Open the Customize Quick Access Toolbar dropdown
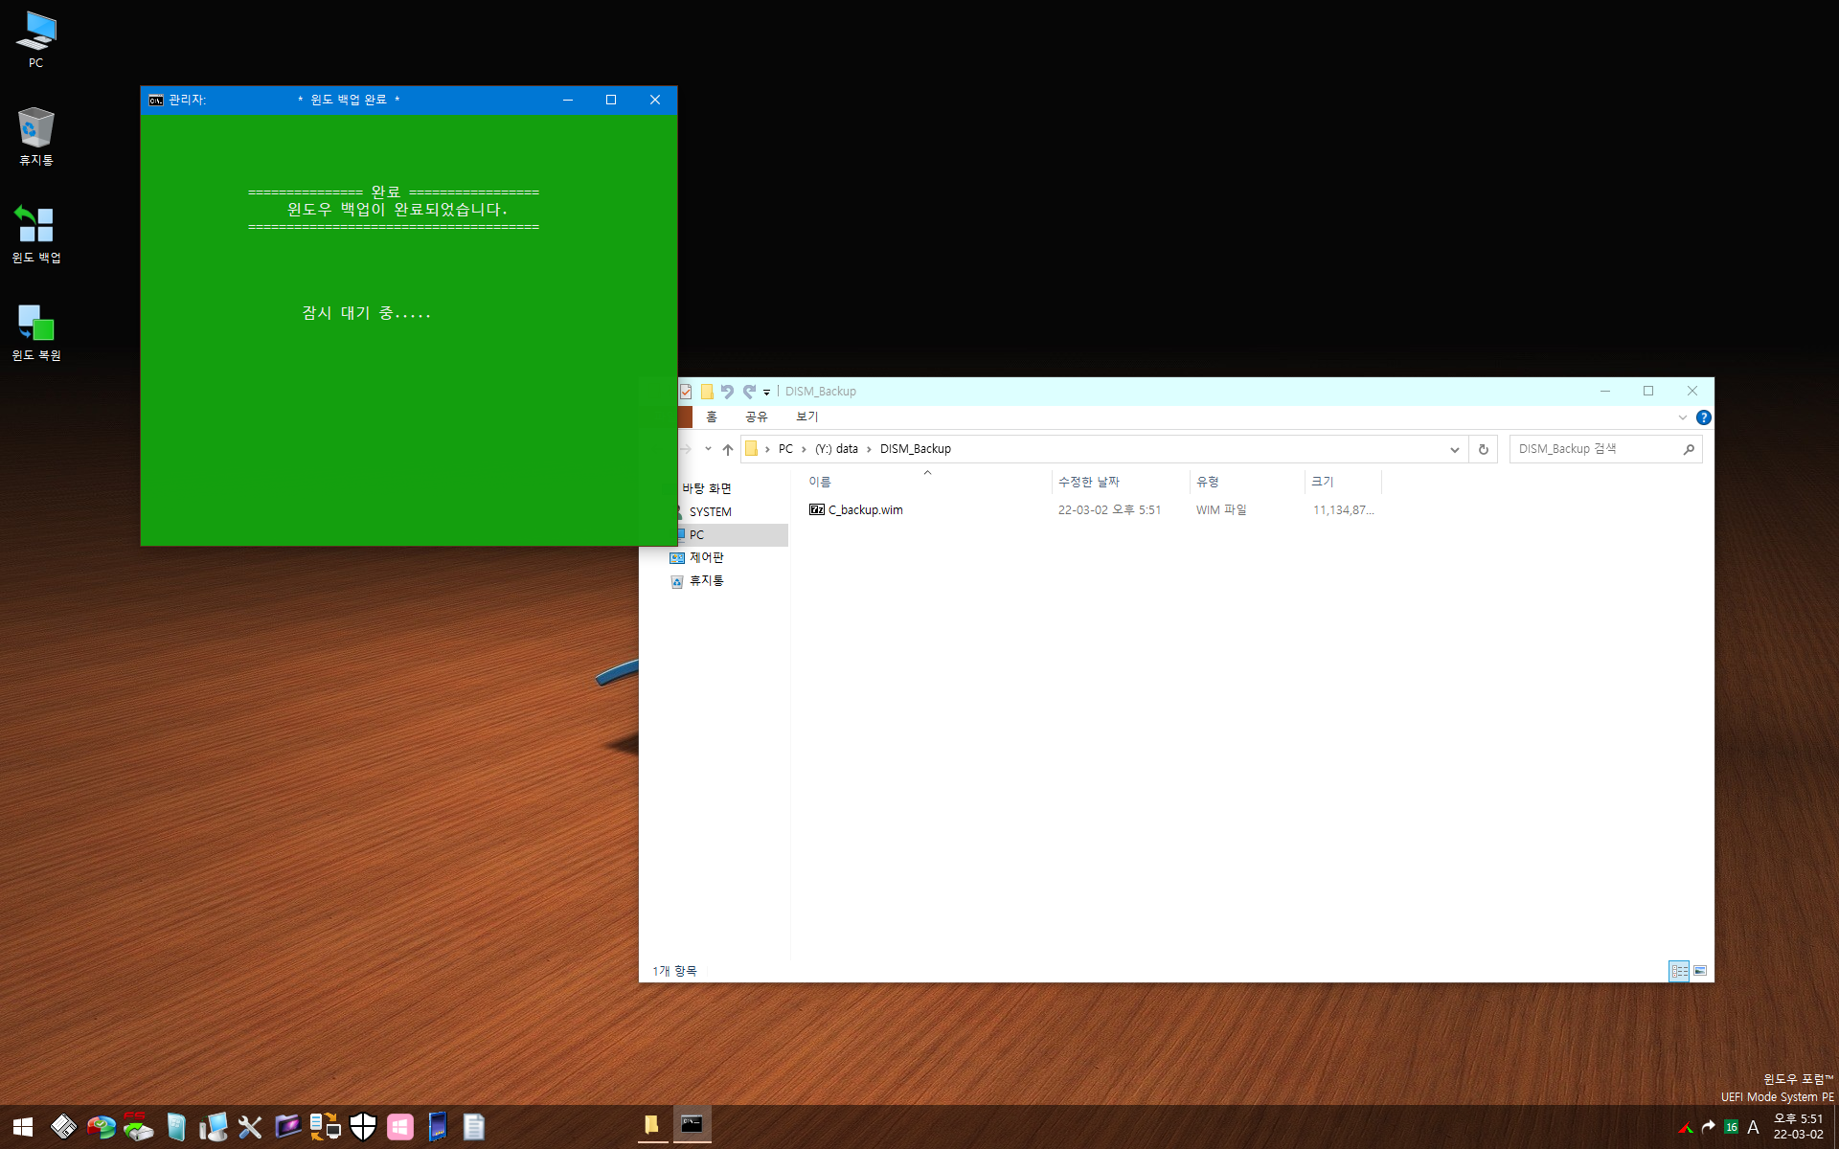This screenshot has height=1149, width=1839. click(x=766, y=393)
